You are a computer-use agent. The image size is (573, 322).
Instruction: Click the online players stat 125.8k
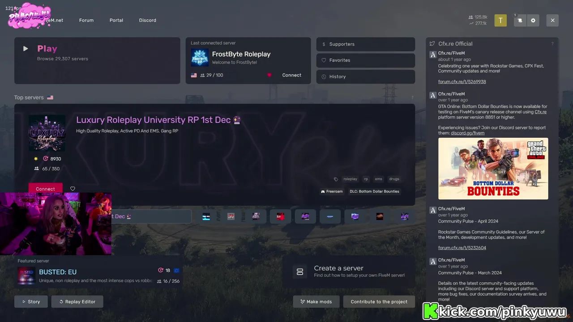(x=478, y=17)
